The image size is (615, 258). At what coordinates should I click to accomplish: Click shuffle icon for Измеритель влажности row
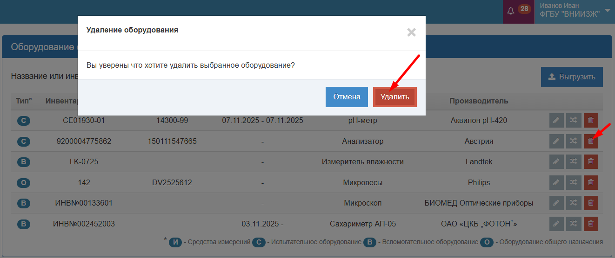pos(574,161)
